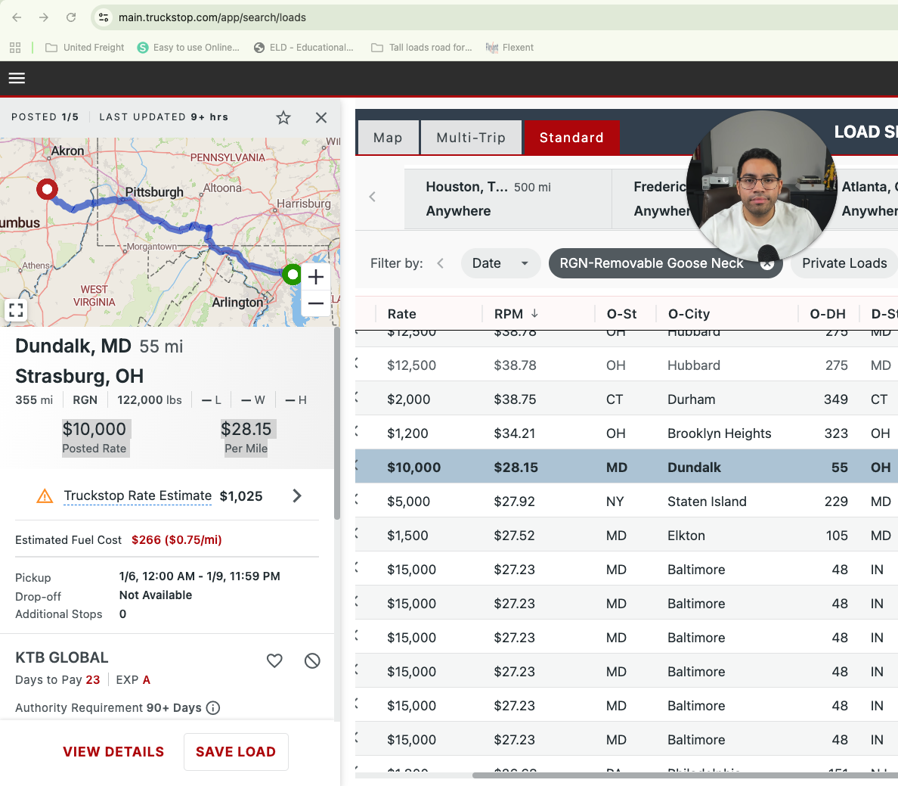Screen dimensions: 898x786
Task: Zoom in on the route map
Action: 316,277
